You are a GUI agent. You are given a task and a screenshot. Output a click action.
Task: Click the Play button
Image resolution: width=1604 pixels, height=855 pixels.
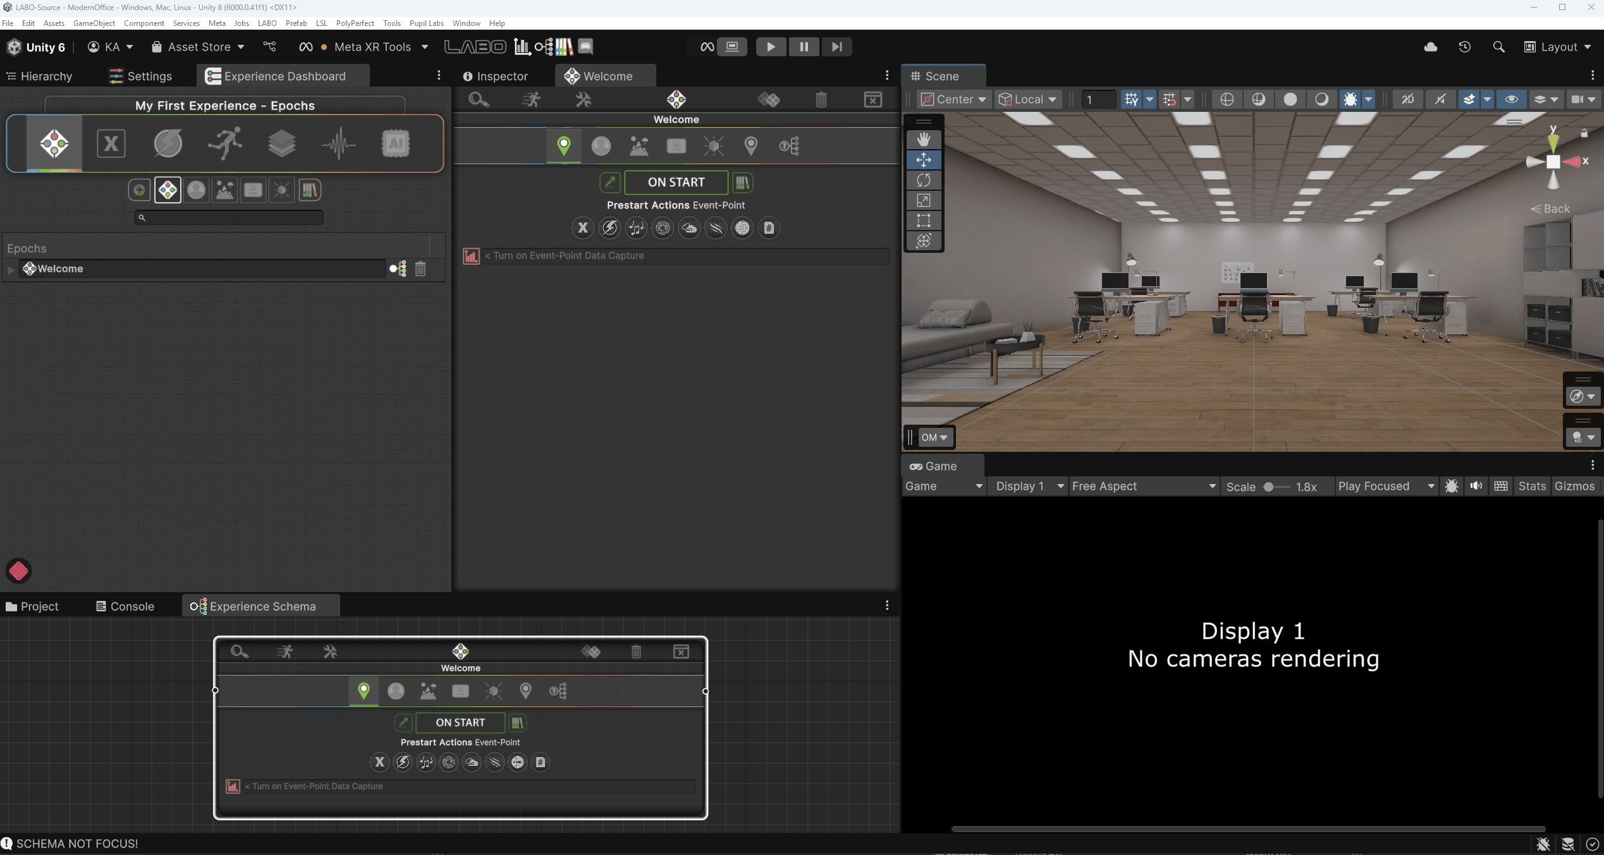coord(771,47)
